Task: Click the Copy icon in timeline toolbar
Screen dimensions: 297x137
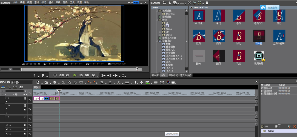Action: tap(69, 82)
